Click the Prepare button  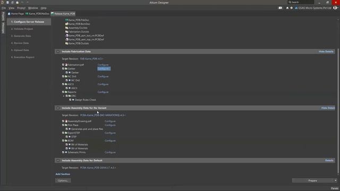point(312,180)
